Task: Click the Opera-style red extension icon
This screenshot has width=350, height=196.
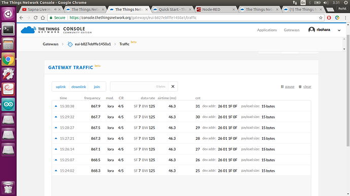Action: [329, 18]
